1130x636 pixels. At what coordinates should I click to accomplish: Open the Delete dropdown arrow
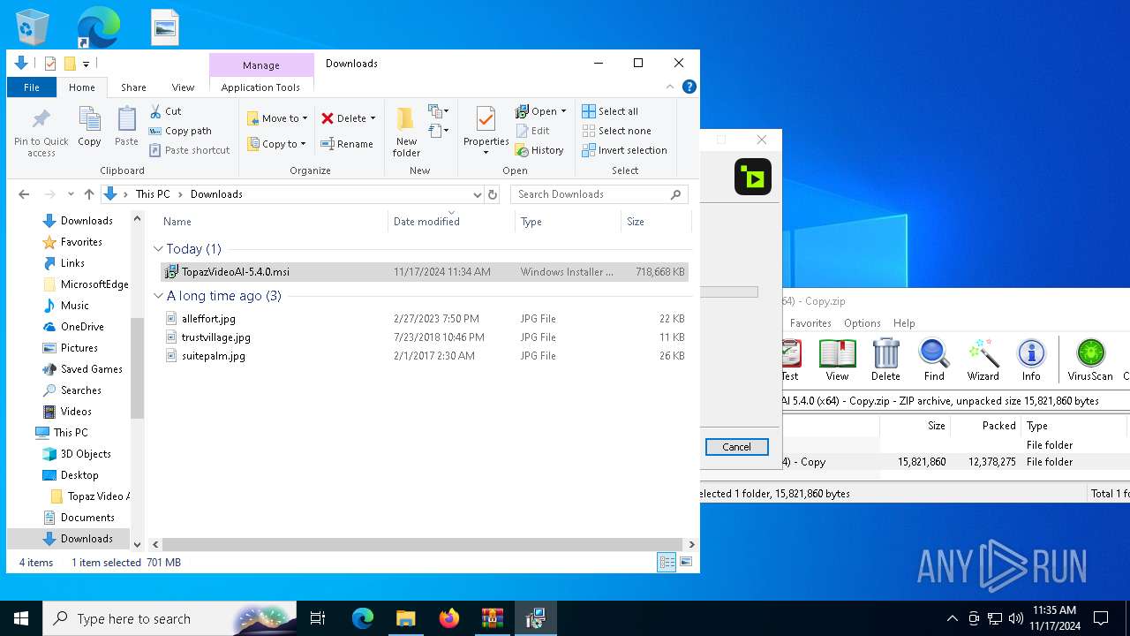pyautogui.click(x=373, y=118)
